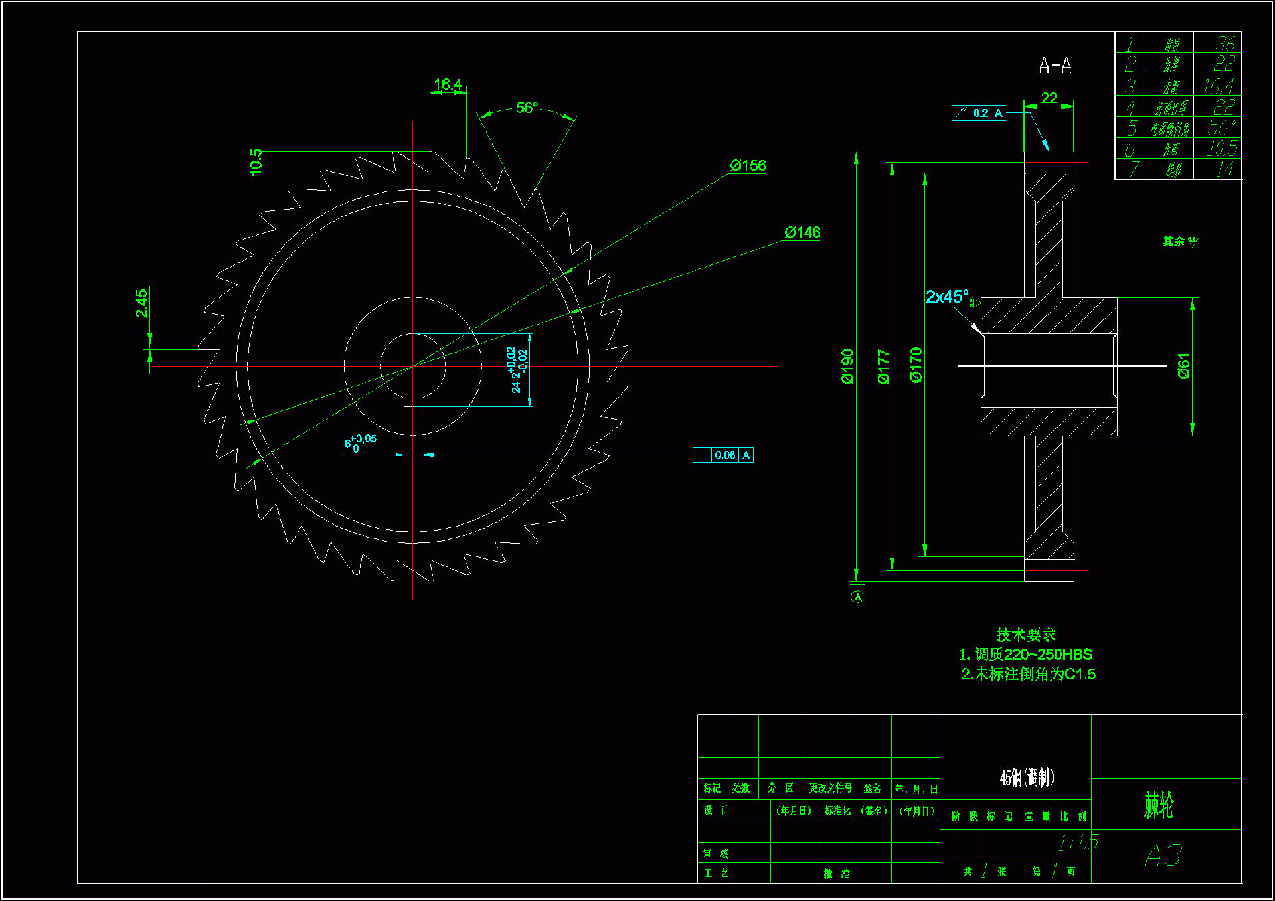1275x901 pixels.
Task: Click the surface roughness symbol near 其余
Action: pos(1193,242)
